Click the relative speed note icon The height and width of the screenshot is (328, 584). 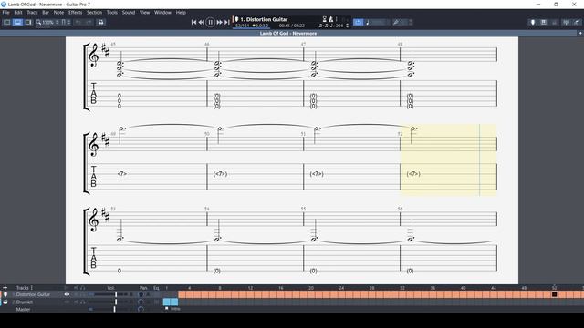click(x=367, y=22)
